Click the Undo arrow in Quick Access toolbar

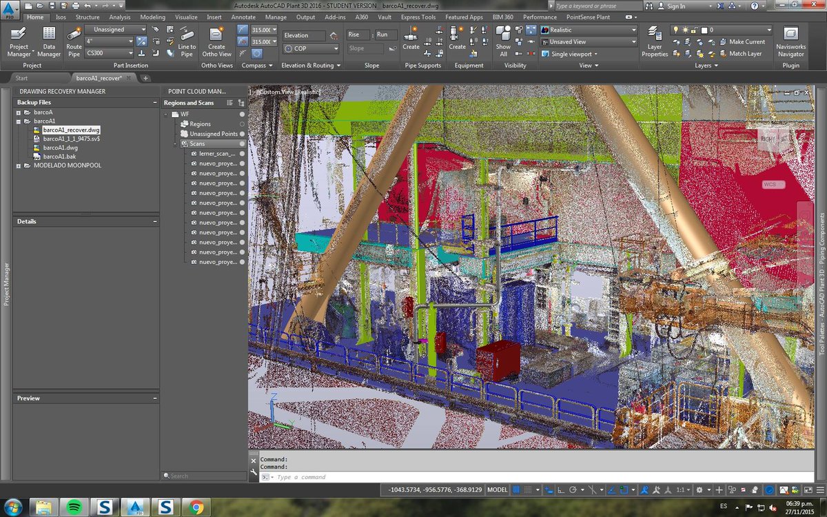tap(88, 6)
